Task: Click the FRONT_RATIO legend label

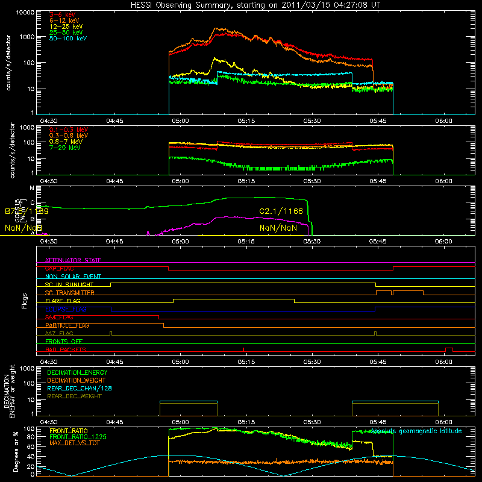Action: (69, 431)
